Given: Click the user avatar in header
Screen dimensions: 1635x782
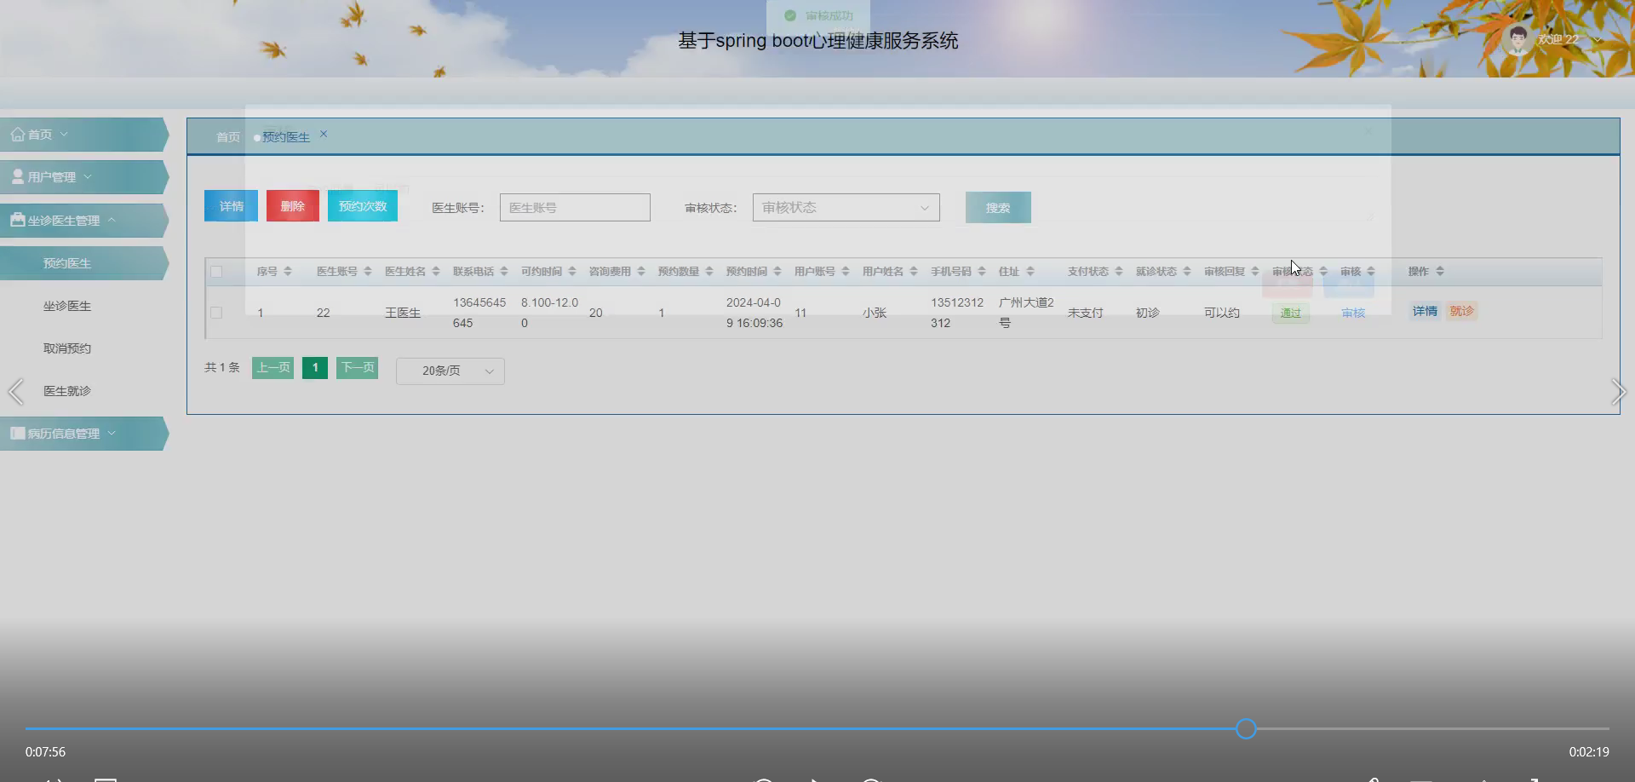Looking at the screenshot, I should pyautogui.click(x=1517, y=39).
